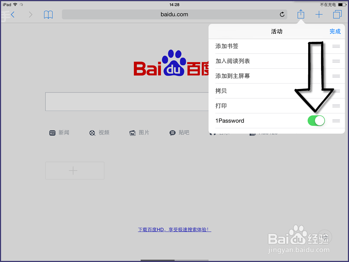
Task: Tap 完成 to finish editing activities
Action: [x=335, y=31]
